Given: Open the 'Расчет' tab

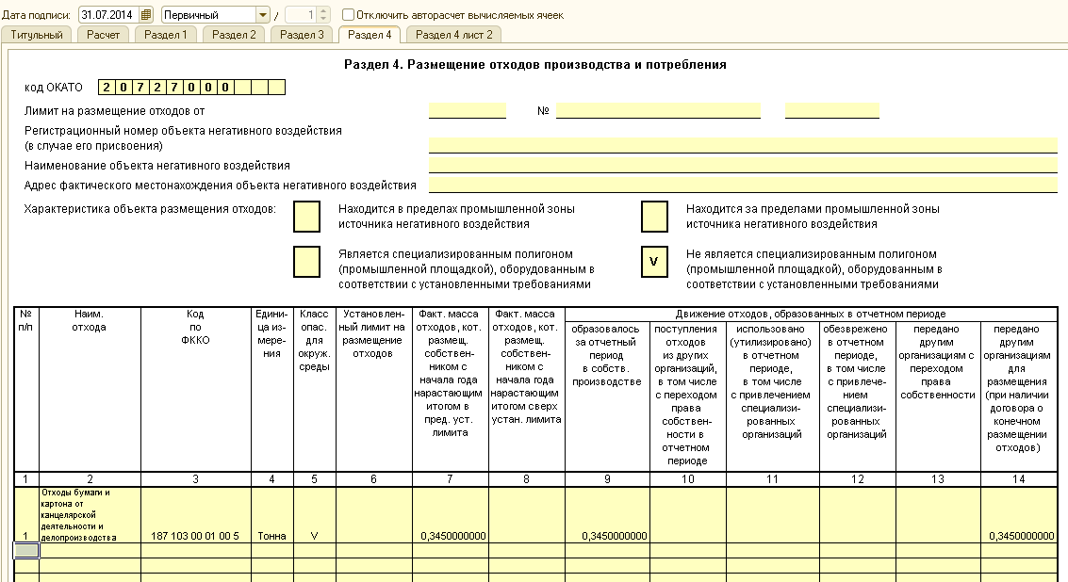Looking at the screenshot, I should pos(103,35).
